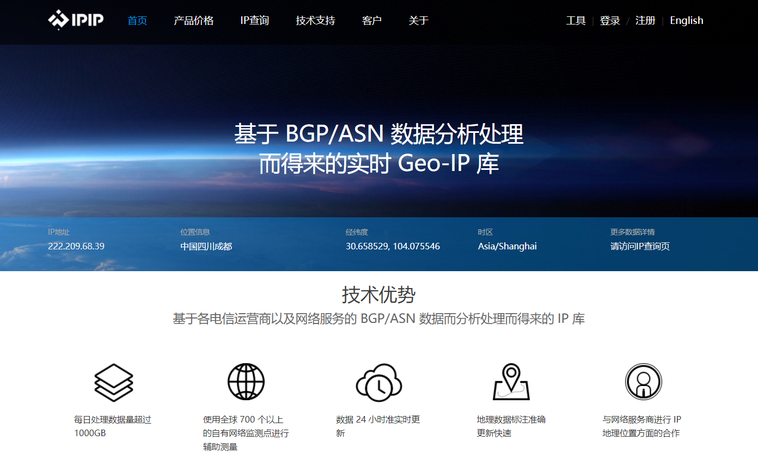Image resolution: width=758 pixels, height=471 pixels.
Task: Open the 客户 page
Action: click(x=371, y=20)
